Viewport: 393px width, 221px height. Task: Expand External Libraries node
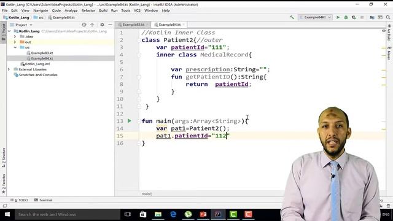click(x=9, y=69)
